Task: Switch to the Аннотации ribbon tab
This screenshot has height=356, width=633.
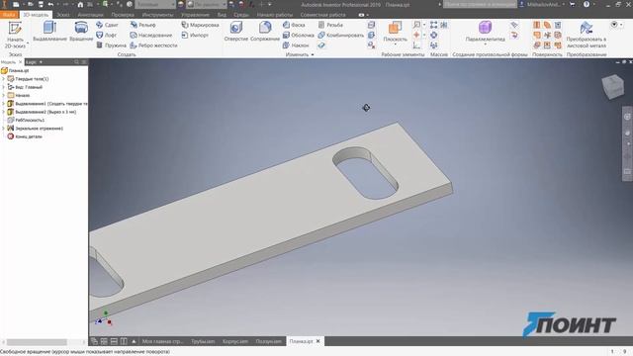Action: tap(90, 15)
